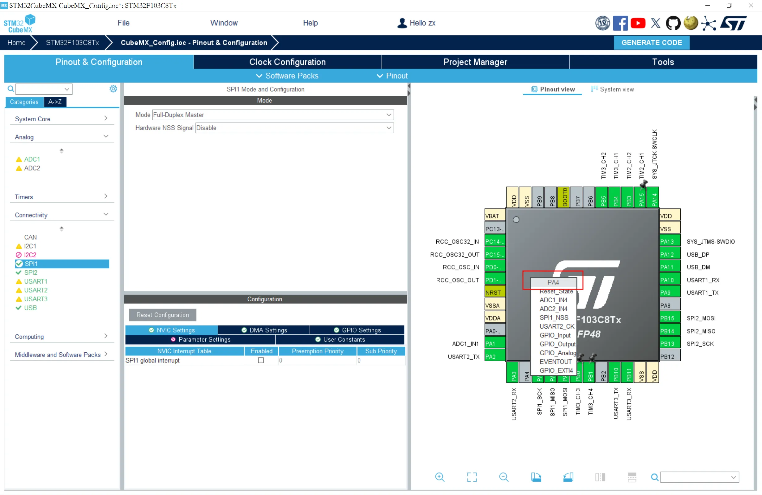Open the Help menu
This screenshot has width=762, height=495.
click(x=310, y=23)
